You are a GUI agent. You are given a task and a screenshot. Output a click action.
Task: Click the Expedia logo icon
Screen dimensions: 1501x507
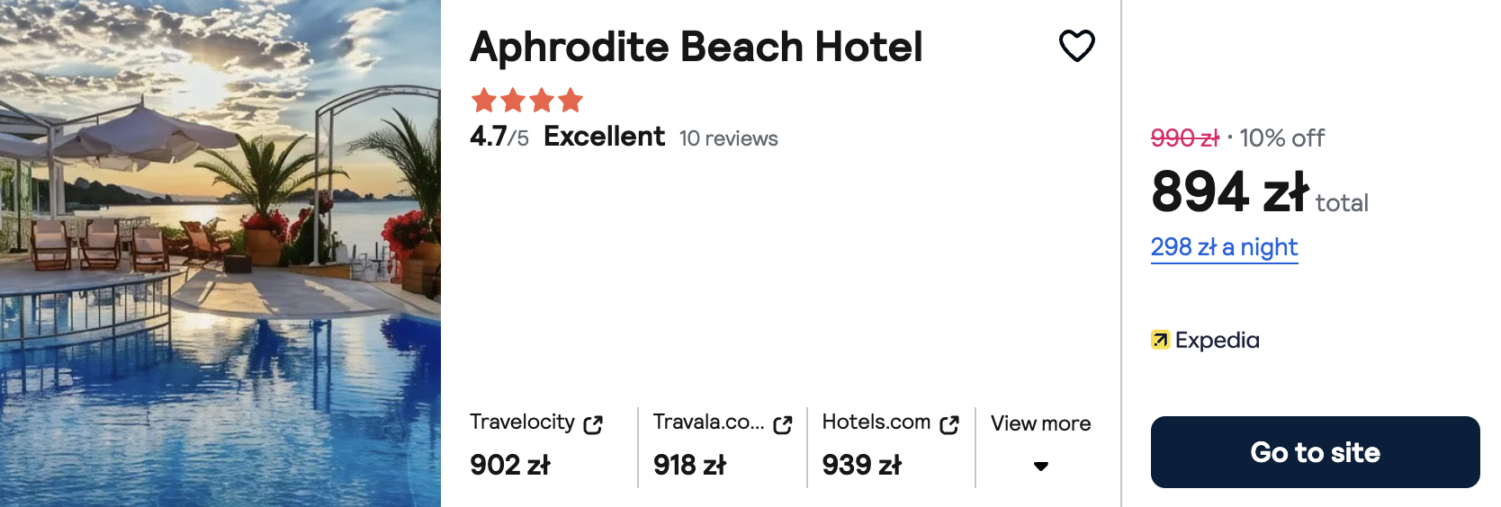pyautogui.click(x=1160, y=340)
